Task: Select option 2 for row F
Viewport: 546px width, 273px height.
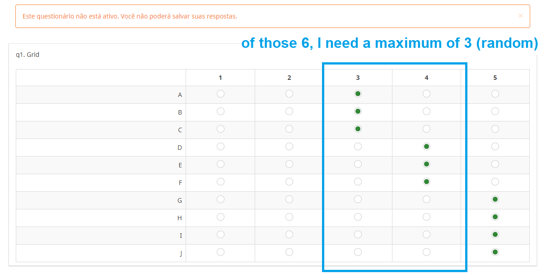Action: click(289, 182)
